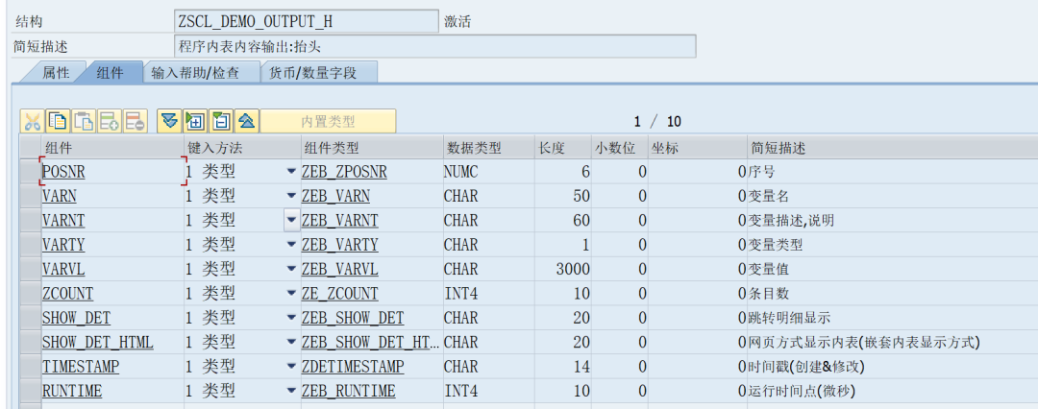Click the description 运行时间点(微秒)
Image resolution: width=1038 pixels, height=409 pixels.
click(802, 392)
